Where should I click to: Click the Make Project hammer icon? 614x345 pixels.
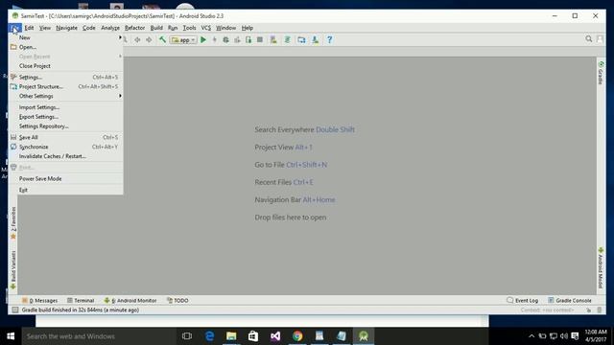coord(162,39)
